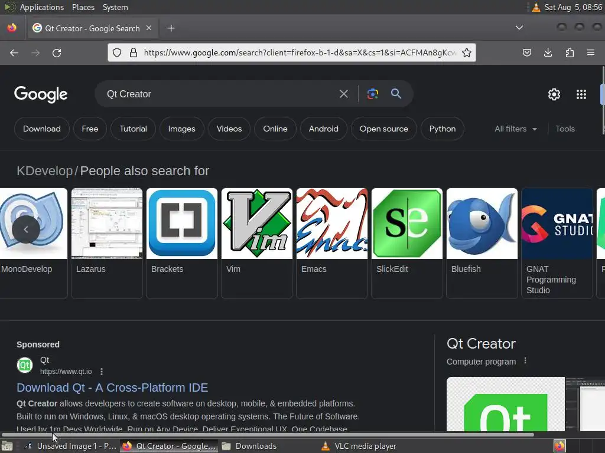Image resolution: width=605 pixels, height=453 pixels.
Task: Open the Firefox hamburger menu
Action: point(591,52)
